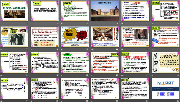Click the transition star icon below slide 6
The width and height of the screenshot is (180, 102).
152,24
